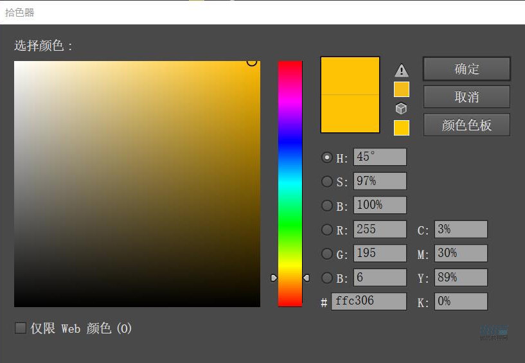Image resolution: width=525 pixels, height=363 pixels.
Task: Select the S saturation radio button
Action: click(x=327, y=181)
